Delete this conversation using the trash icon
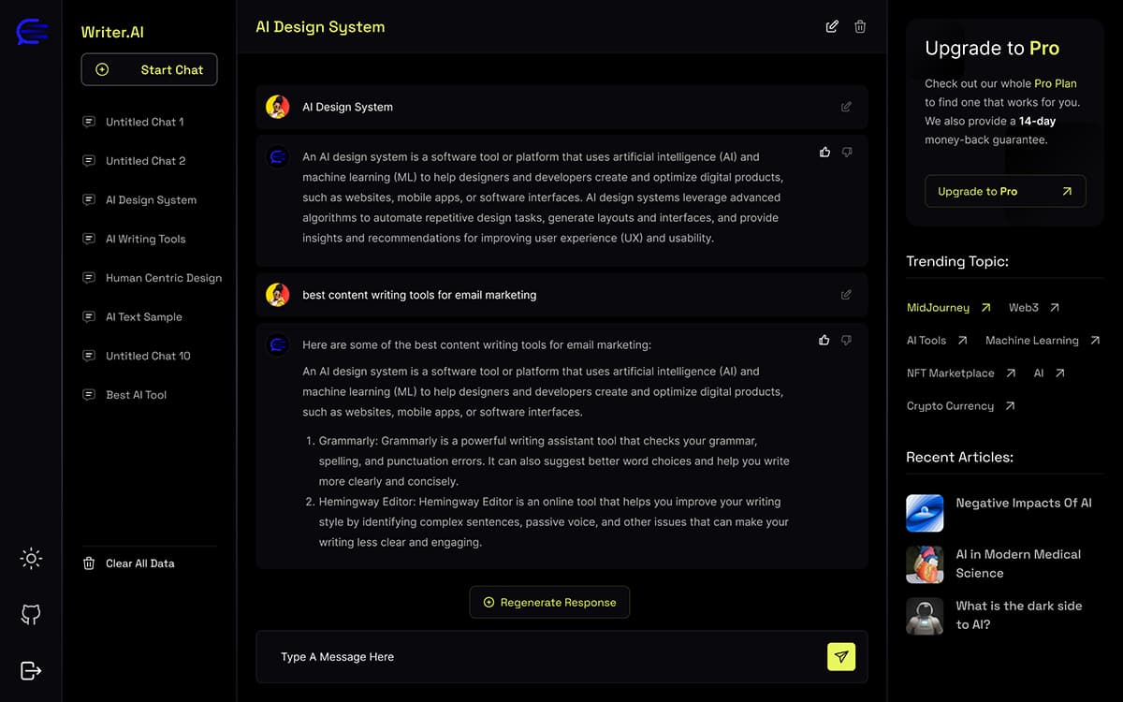Image resolution: width=1123 pixels, height=702 pixels. 859,26
